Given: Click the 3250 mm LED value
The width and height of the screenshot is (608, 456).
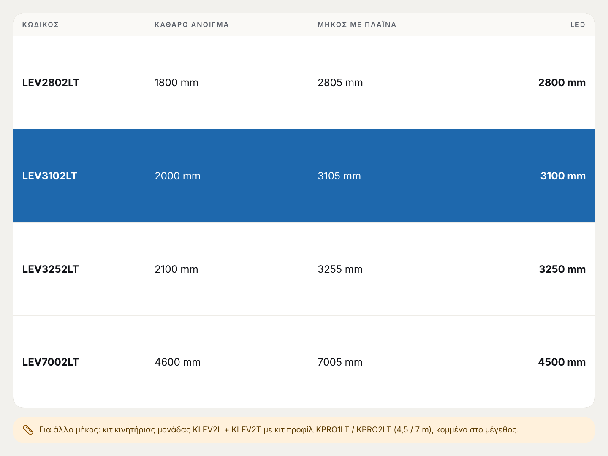Looking at the screenshot, I should (562, 269).
